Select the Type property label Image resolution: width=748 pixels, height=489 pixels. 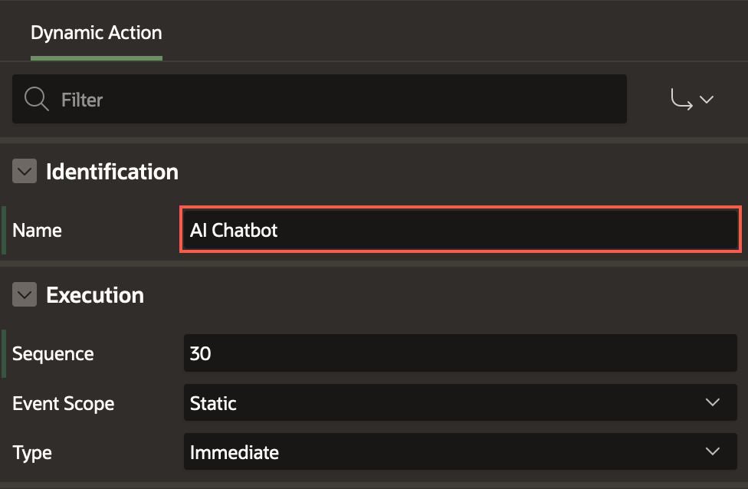tap(31, 452)
